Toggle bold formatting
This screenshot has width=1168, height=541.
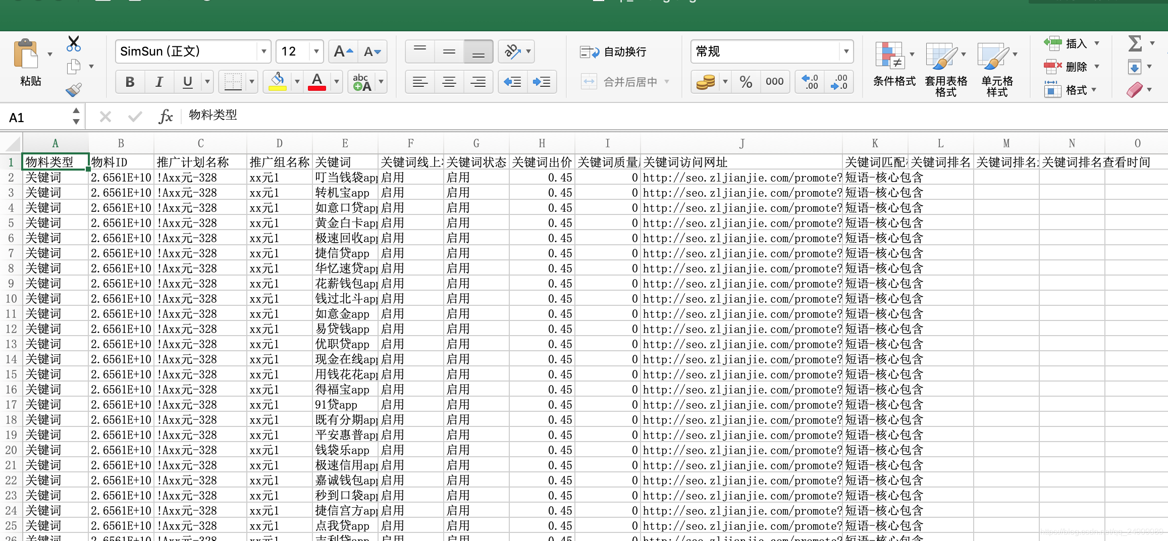pyautogui.click(x=129, y=82)
